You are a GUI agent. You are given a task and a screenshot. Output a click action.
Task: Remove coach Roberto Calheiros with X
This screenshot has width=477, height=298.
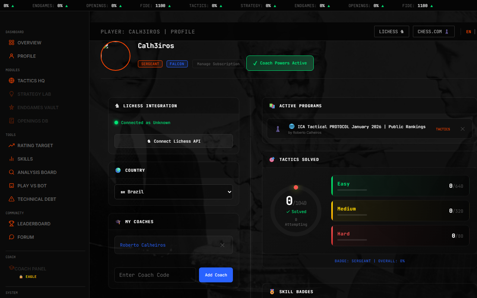point(222,245)
